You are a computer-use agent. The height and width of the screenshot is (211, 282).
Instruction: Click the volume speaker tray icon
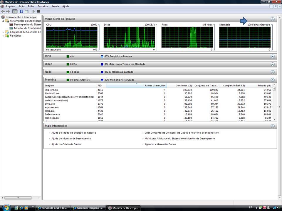point(278,207)
